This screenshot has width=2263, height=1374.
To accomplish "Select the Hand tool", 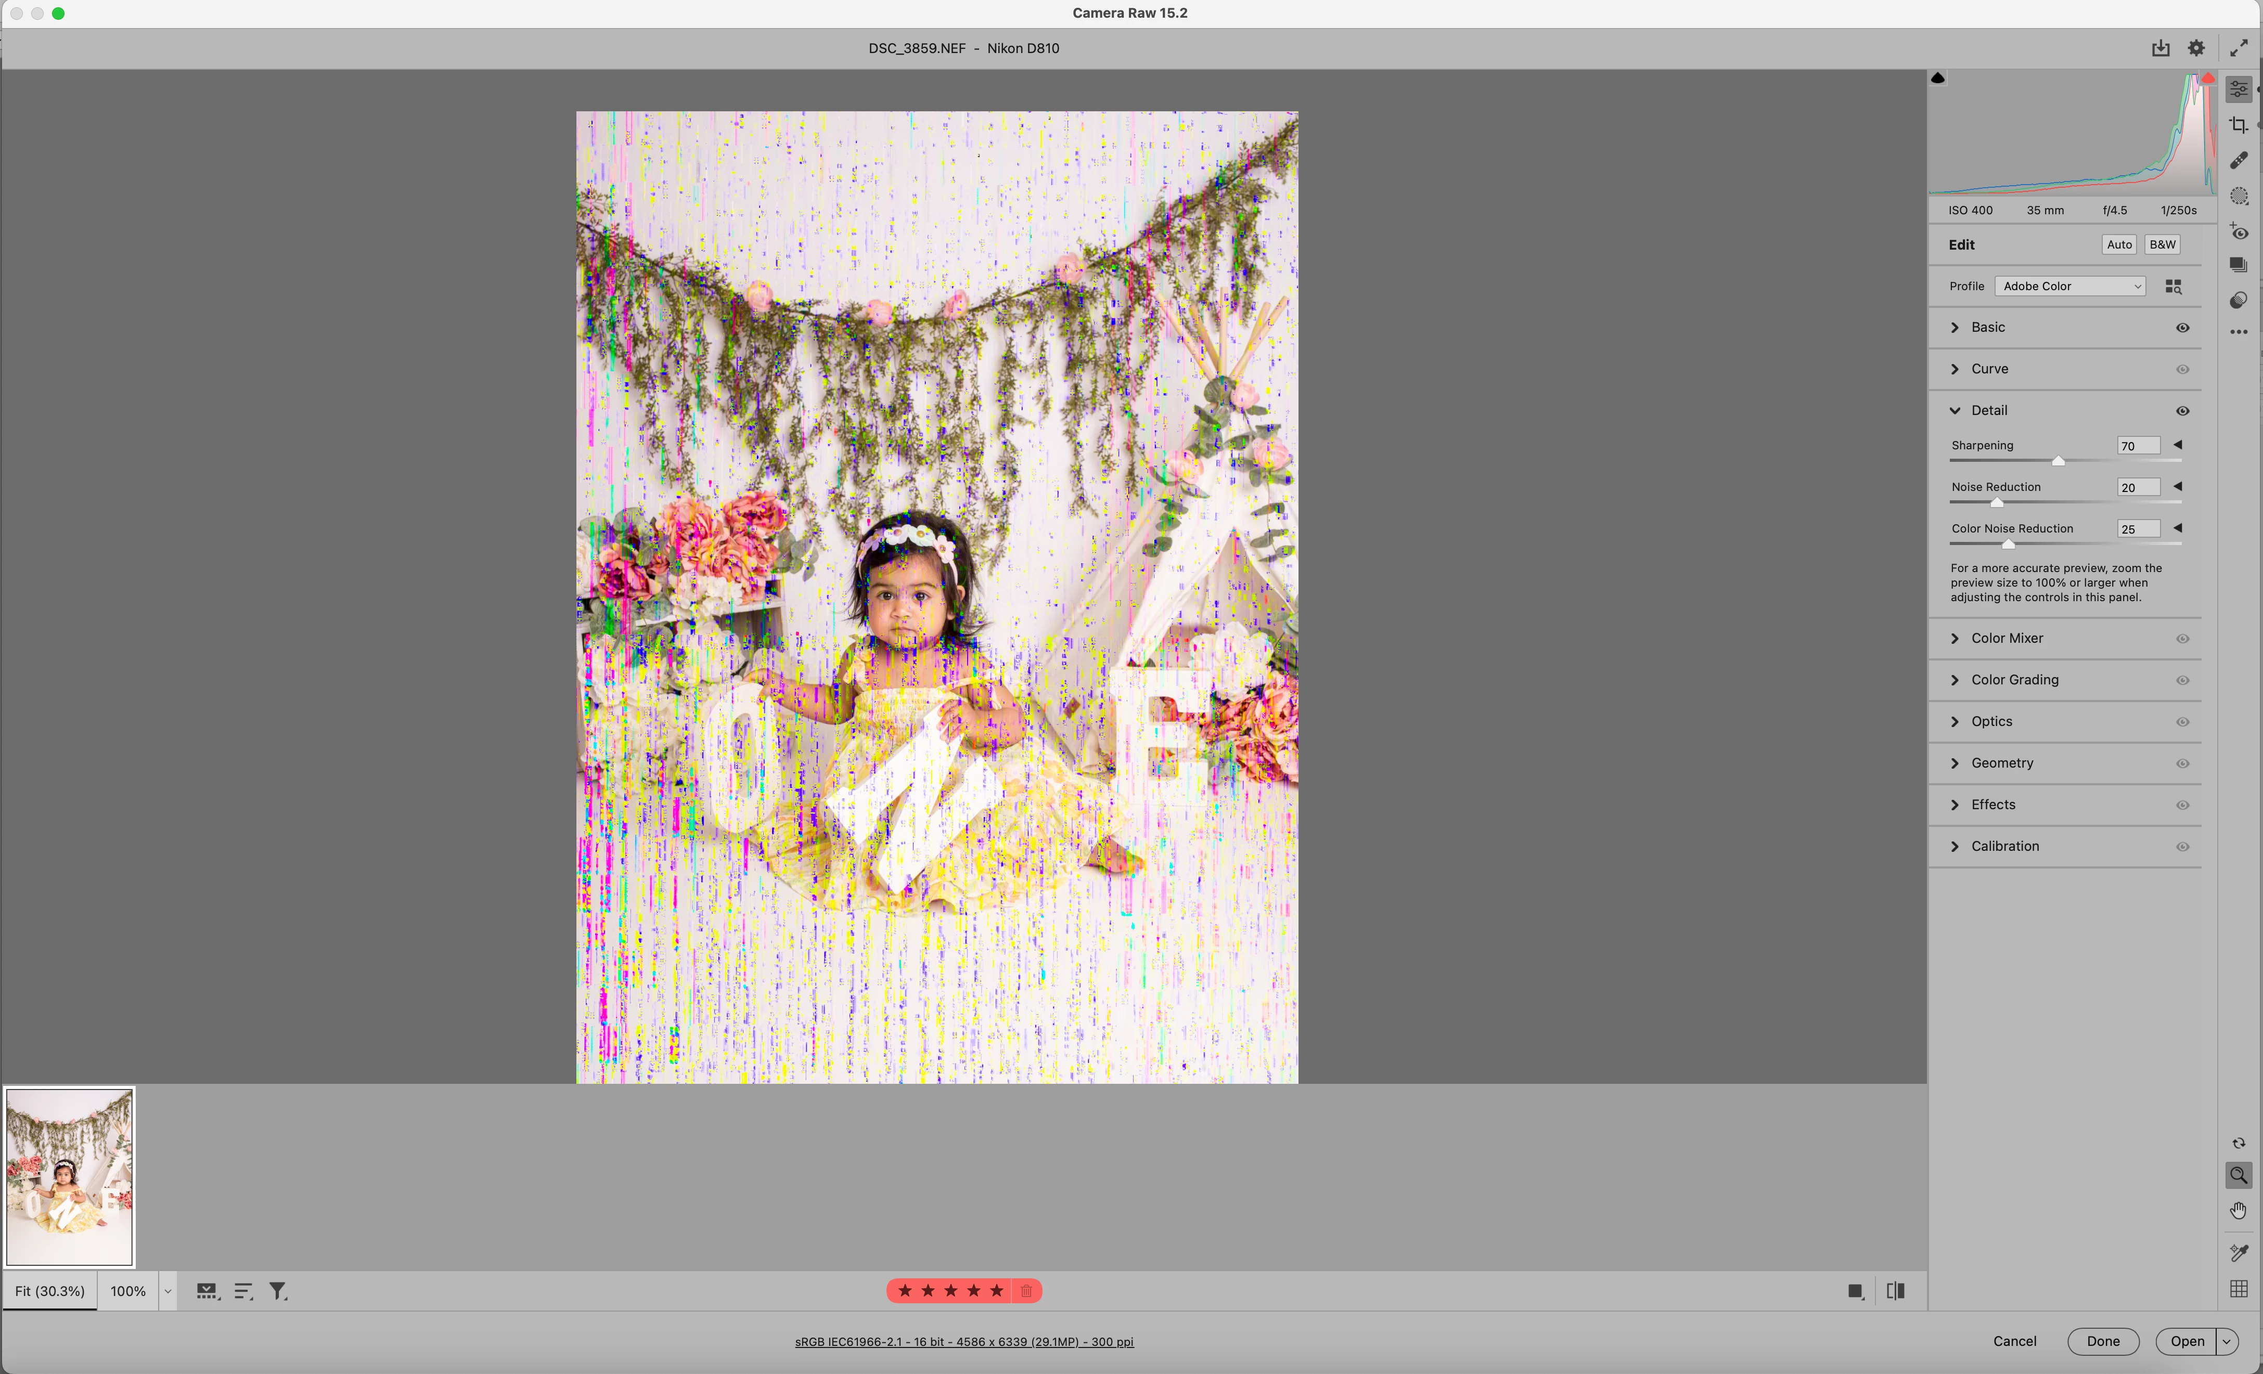I will tap(2238, 1211).
